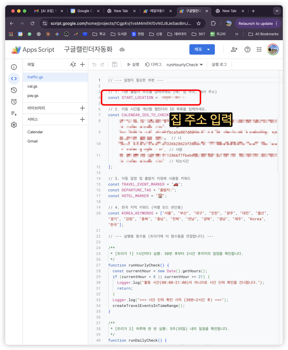Click Relaunch to update button

tap(258, 24)
